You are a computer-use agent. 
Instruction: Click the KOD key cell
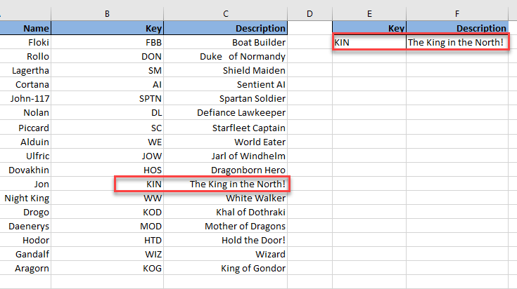tap(108, 212)
